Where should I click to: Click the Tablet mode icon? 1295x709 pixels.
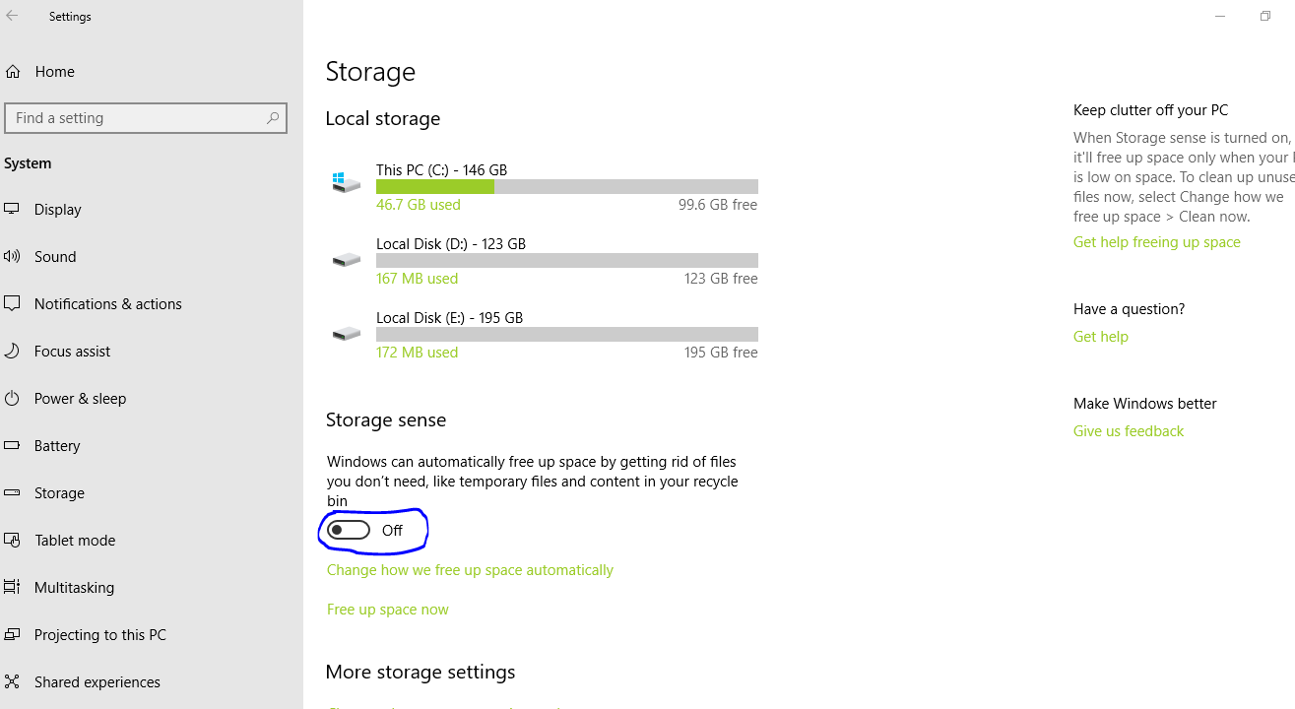pos(14,540)
